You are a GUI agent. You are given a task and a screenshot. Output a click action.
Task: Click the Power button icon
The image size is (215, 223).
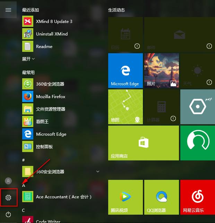click(9, 214)
